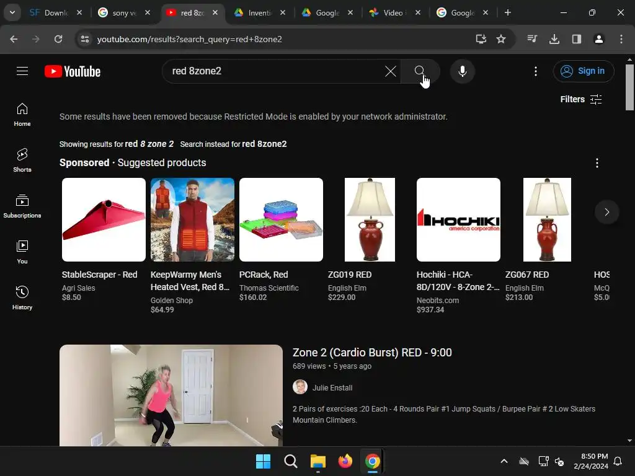Click 'ZG067 RED' product title

[527, 275]
